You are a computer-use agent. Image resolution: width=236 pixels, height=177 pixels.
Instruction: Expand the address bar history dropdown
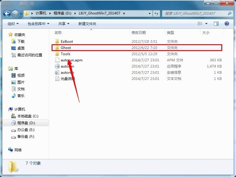click(x=150, y=14)
